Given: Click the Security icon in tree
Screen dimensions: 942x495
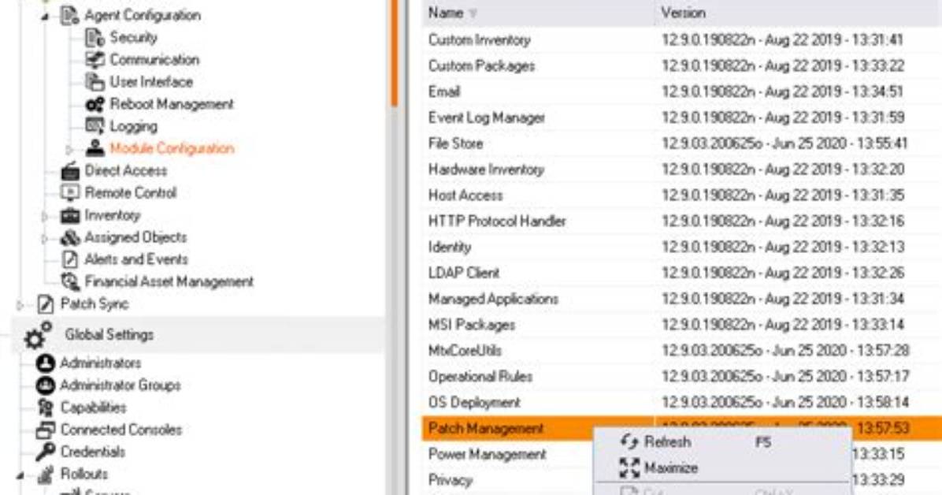Looking at the screenshot, I should point(95,37).
